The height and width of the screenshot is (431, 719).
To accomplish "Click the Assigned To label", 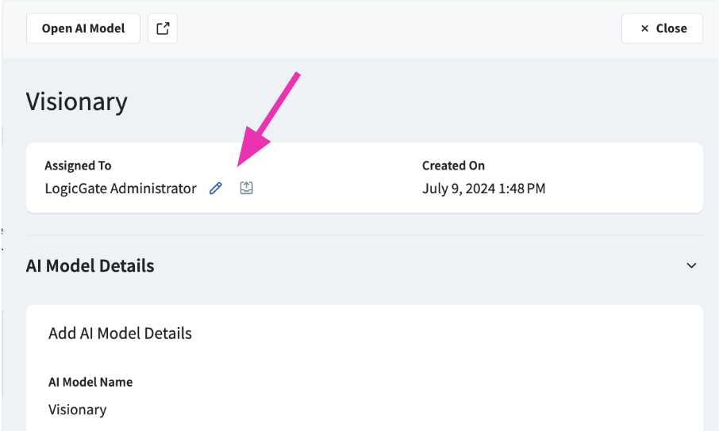I will [x=78, y=166].
